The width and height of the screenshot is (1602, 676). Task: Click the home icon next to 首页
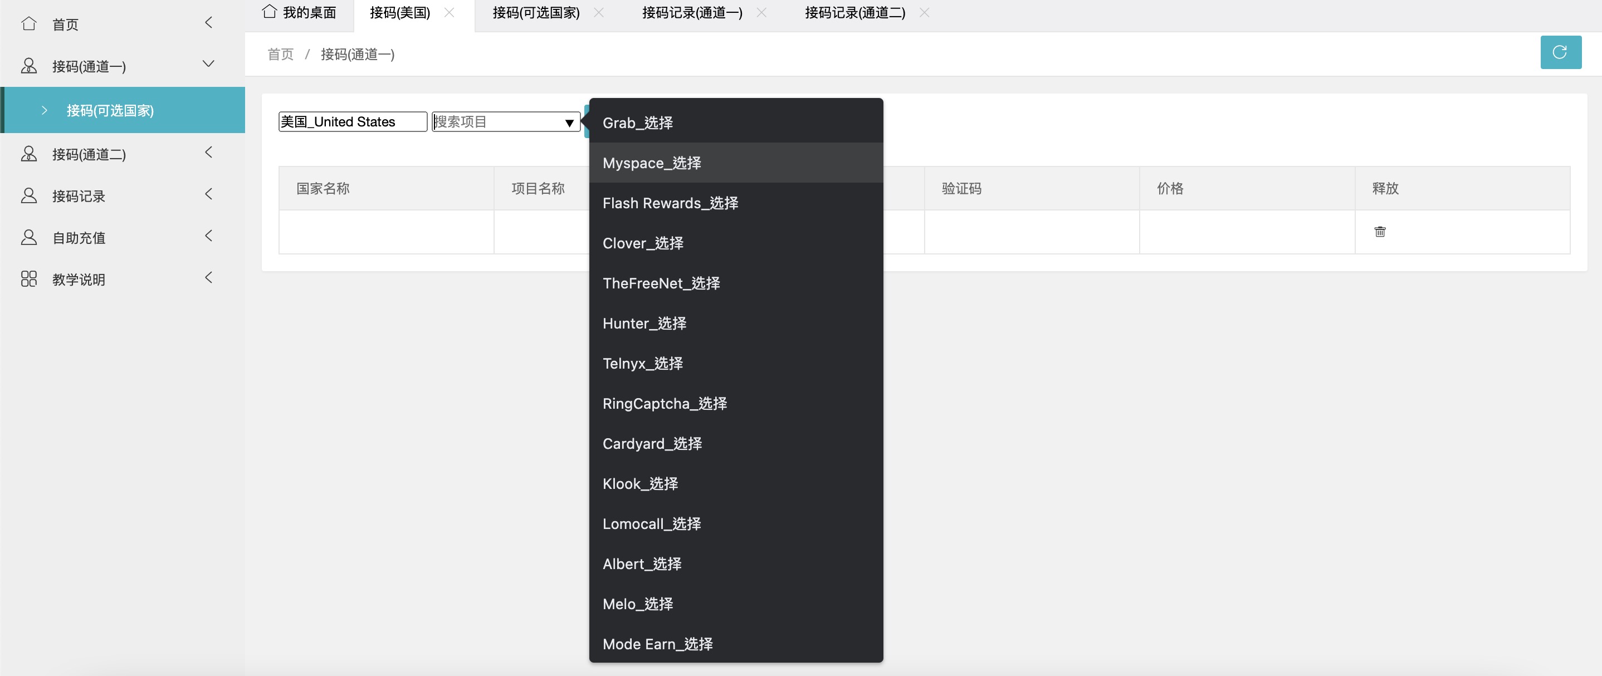(x=28, y=23)
